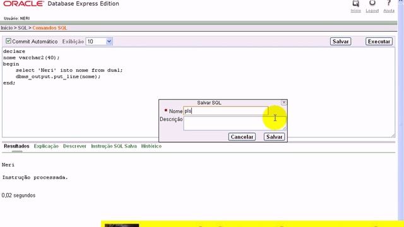
Task: Toggle the Commit Automático checkbox
Action: 8,41
